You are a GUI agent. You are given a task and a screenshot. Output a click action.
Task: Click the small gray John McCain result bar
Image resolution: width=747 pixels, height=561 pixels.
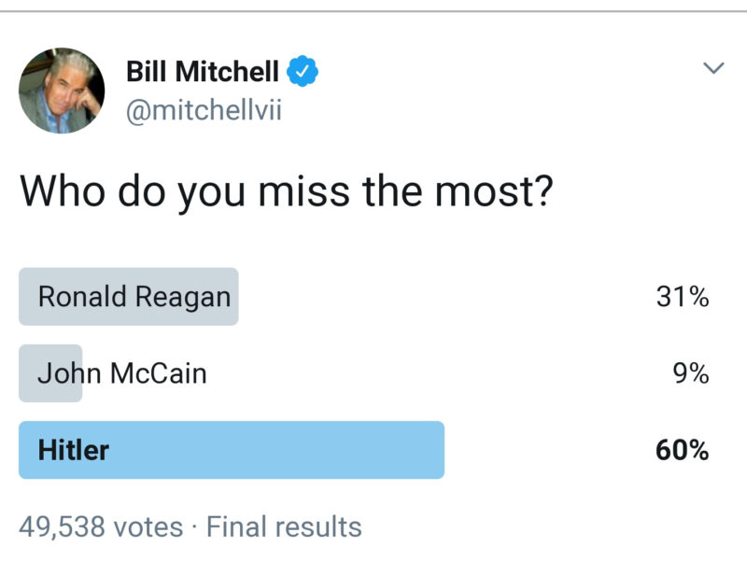click(50, 373)
